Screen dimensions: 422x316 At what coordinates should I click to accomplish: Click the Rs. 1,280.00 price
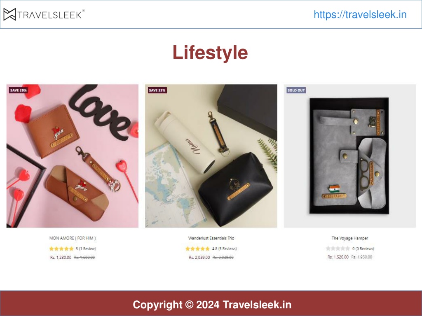(x=61, y=258)
